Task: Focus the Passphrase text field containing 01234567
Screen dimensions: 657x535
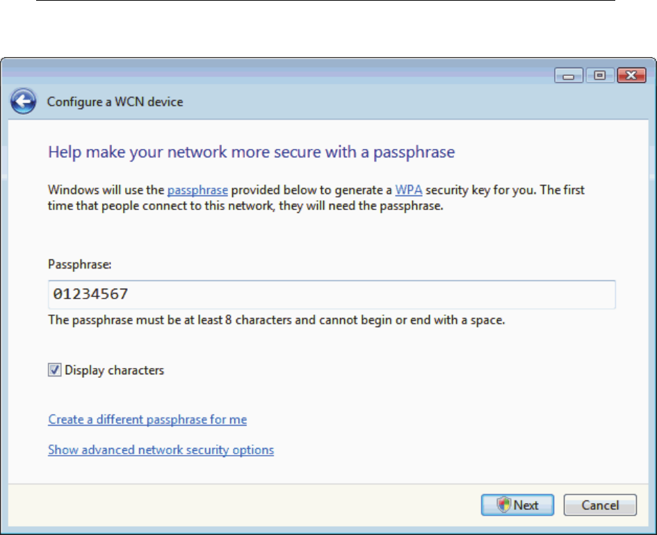Action: tap(331, 294)
